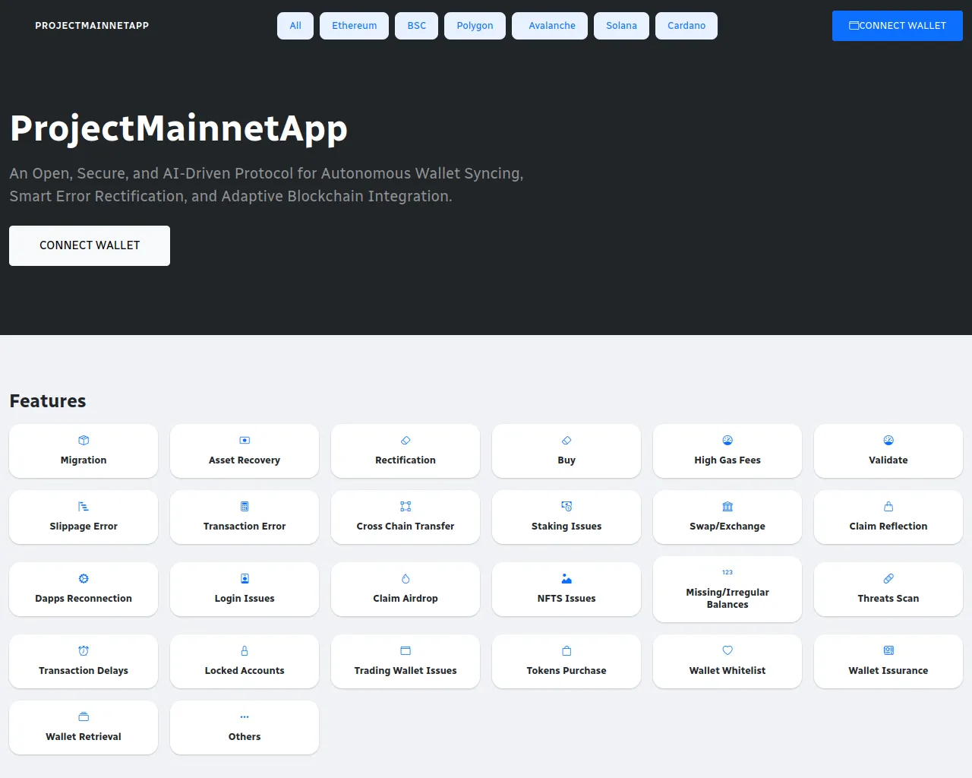
Task: Click the Wallet Whitelist heart icon
Action: (x=727, y=651)
